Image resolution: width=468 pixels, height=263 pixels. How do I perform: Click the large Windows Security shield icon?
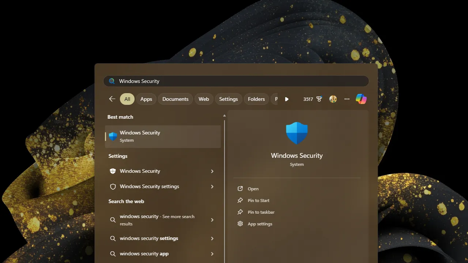297,133
